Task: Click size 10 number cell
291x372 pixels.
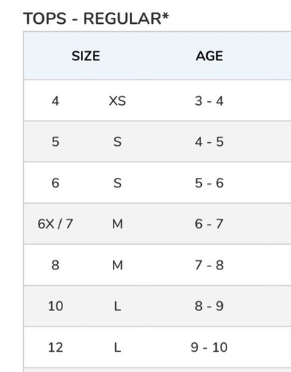Action: point(56,306)
